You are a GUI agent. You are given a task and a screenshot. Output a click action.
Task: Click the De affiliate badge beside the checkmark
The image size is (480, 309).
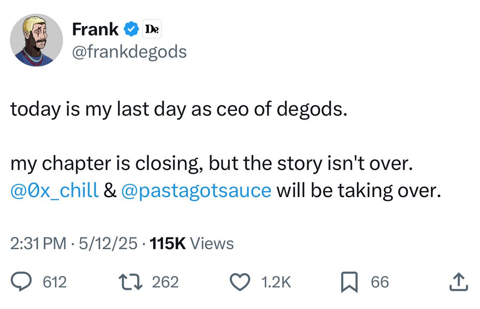[x=152, y=28]
